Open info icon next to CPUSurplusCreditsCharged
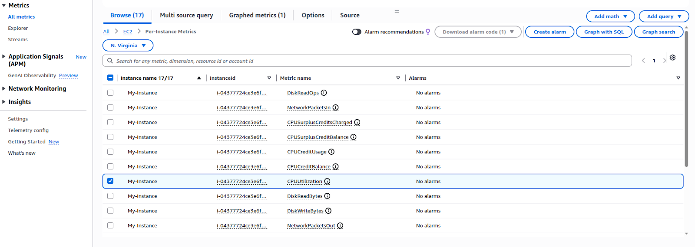The height and width of the screenshot is (247, 695). 357,122
